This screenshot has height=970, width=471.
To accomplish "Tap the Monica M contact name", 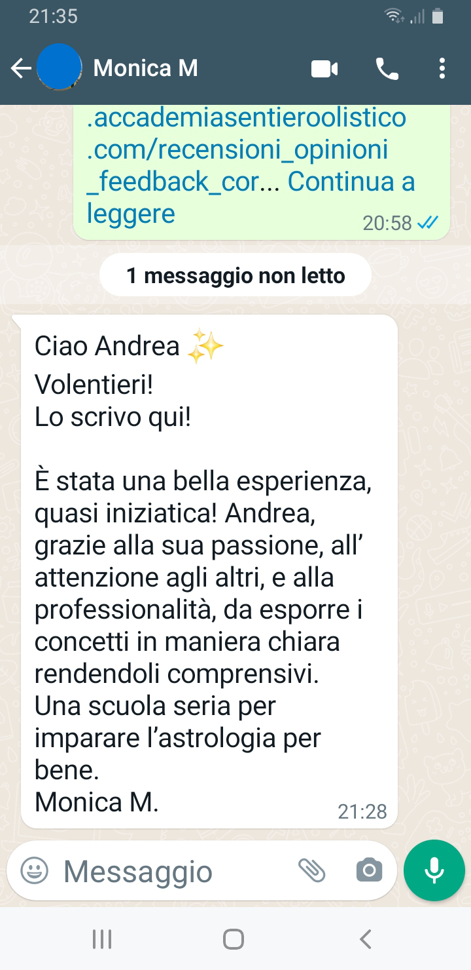I will [145, 68].
